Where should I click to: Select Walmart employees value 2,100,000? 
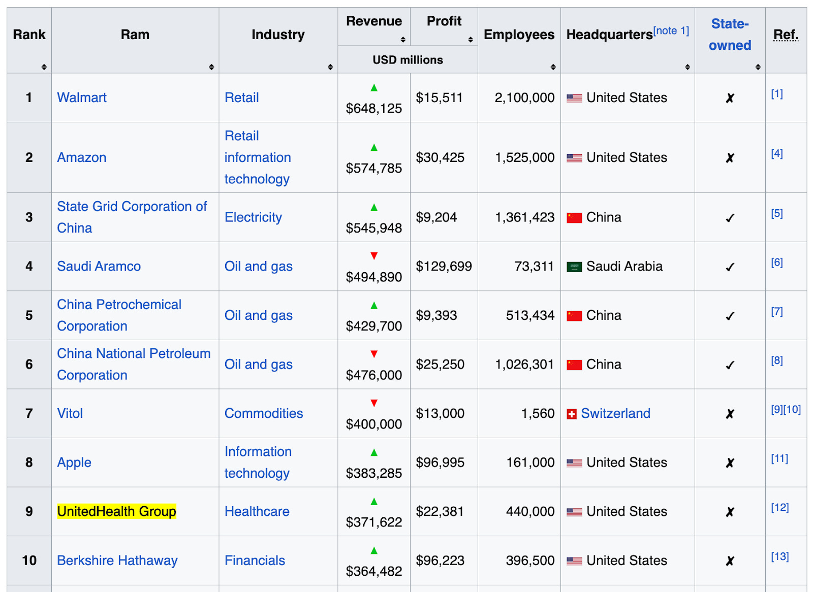click(x=525, y=97)
